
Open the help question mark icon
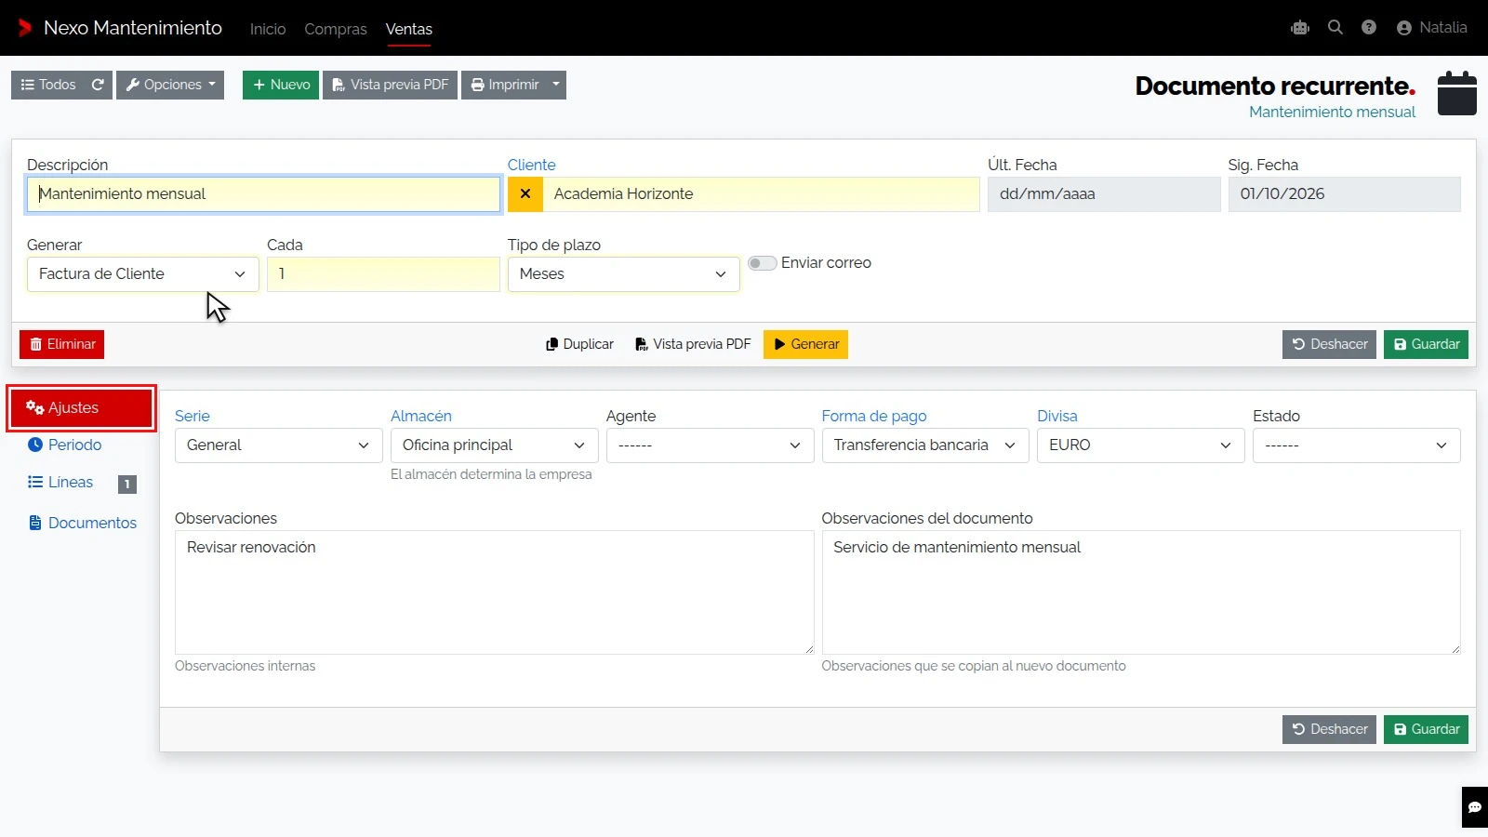coord(1369,28)
